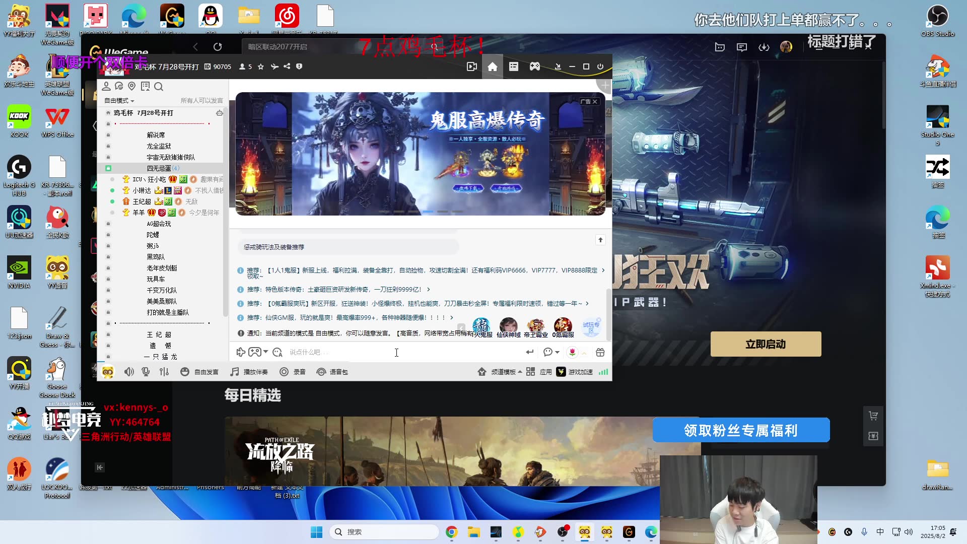Send message with enter arrow icon
This screenshot has width=967, height=544.
coord(529,352)
